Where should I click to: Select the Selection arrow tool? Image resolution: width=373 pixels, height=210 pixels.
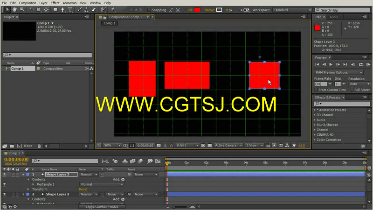[7, 9]
